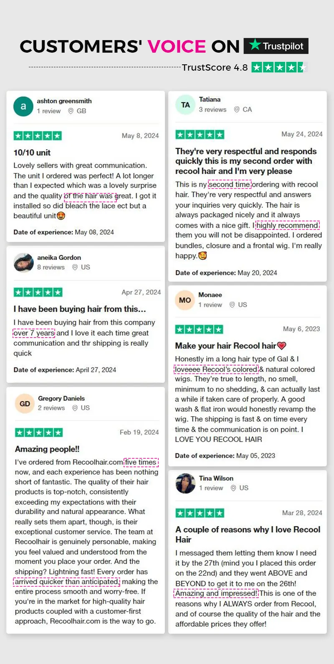Click the Trustpilot logo badge
This screenshot has width=334, height=664.
pyautogui.click(x=276, y=46)
